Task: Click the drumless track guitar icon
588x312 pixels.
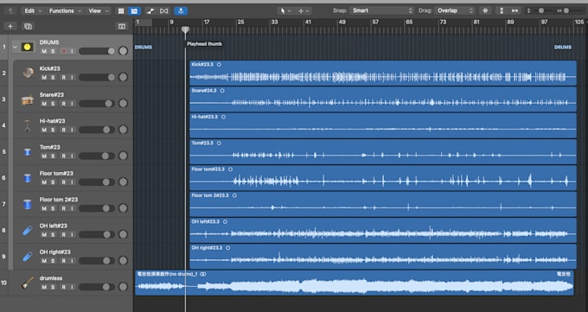Action: click(28, 283)
